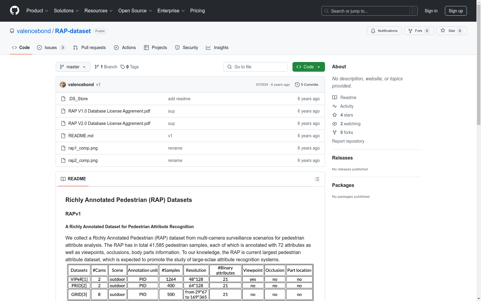
Task: Open the Actions tab
Action: 125,48
